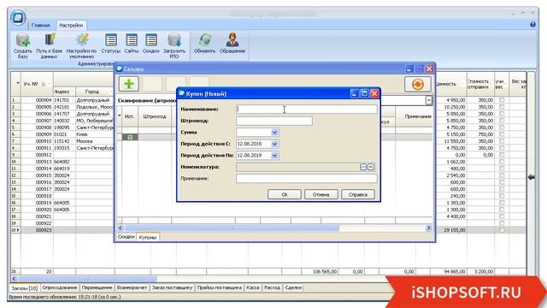Click the Киев city cell
547x308 pixels.
82,134
